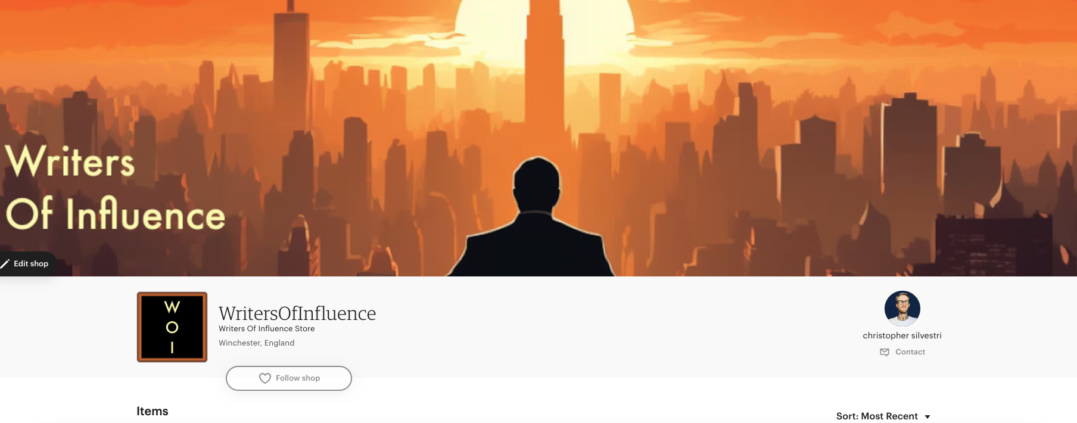Follow the WritersOfInfluence shop
Screen dimensions: 1077x423
pos(289,378)
